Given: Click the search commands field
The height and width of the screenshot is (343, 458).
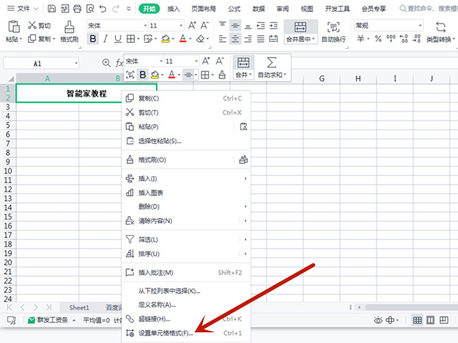Looking at the screenshot, I should click(x=428, y=8).
